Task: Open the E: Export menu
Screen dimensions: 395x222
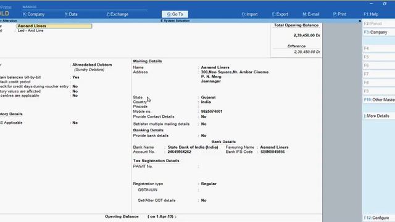Action: coord(280,14)
